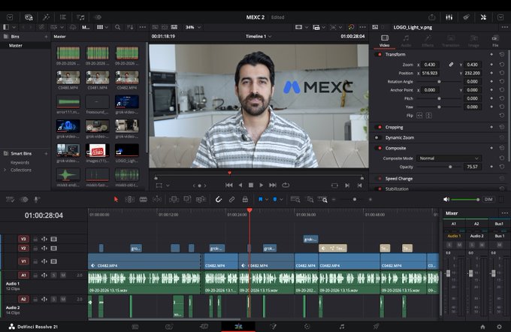511x332 pixels.
Task: Play the timeline in reverse
Action: point(240,185)
